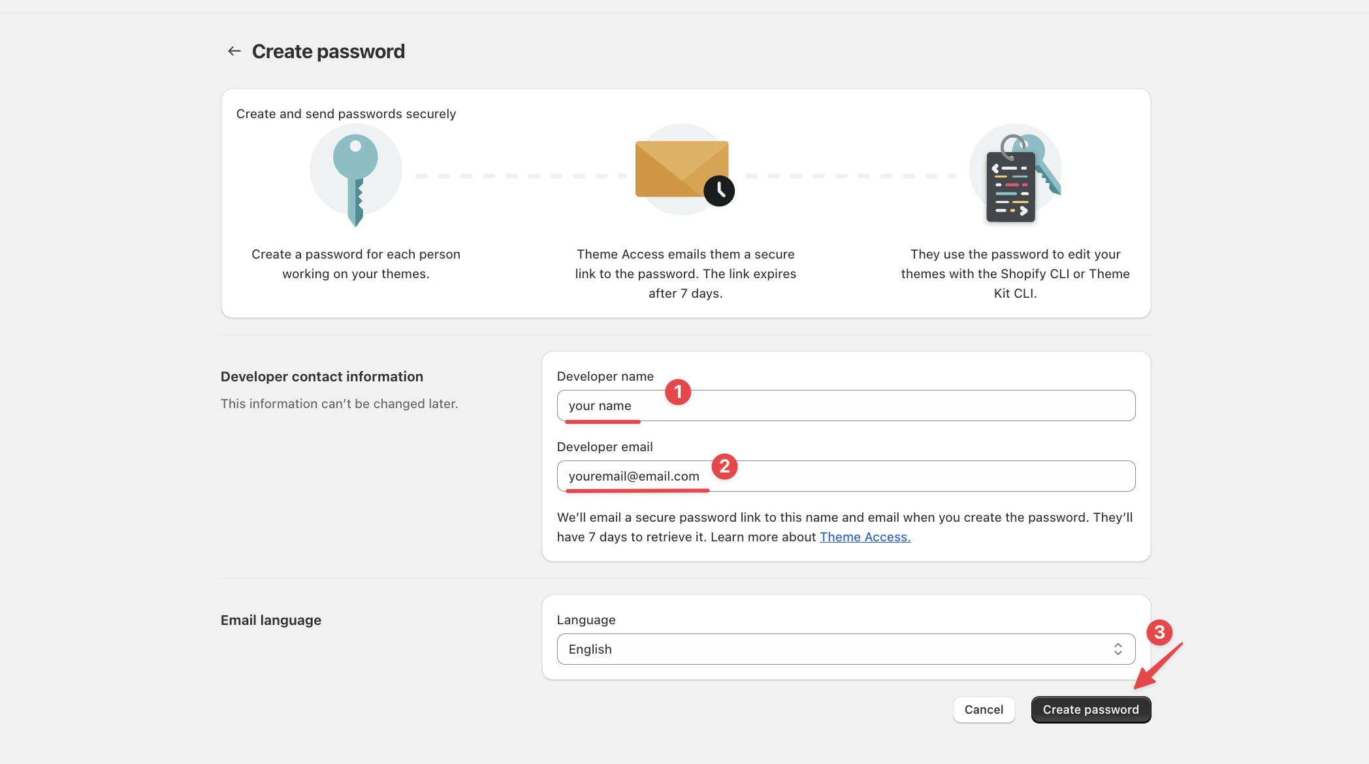Image resolution: width=1369 pixels, height=764 pixels.
Task: Select English in the Language selector
Action: tap(590, 648)
